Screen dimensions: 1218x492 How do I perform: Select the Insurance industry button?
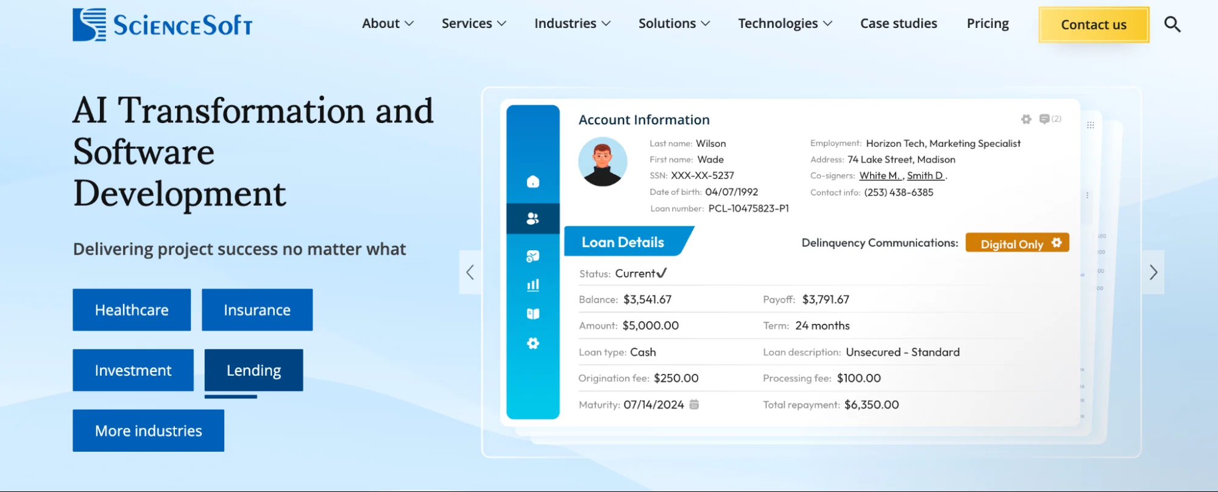pos(257,310)
